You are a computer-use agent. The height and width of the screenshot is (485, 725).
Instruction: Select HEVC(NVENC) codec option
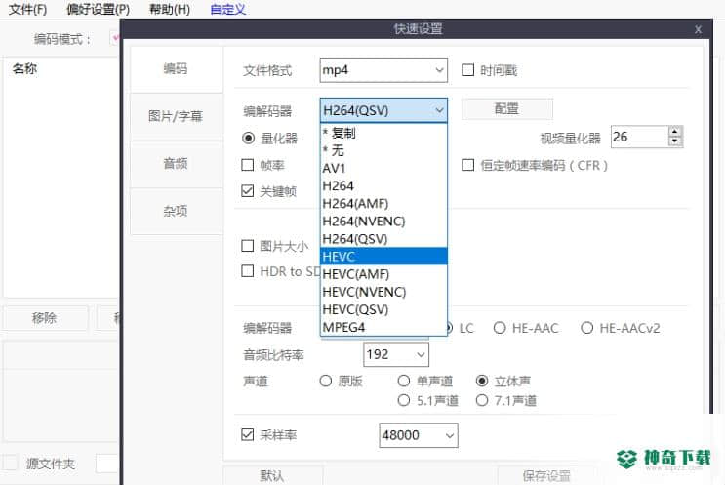tap(383, 292)
